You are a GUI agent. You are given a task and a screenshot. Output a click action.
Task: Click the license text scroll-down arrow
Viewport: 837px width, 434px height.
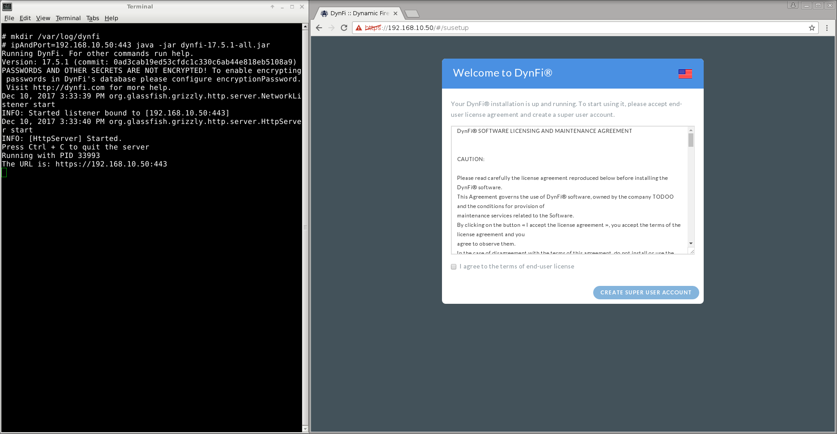click(x=691, y=244)
